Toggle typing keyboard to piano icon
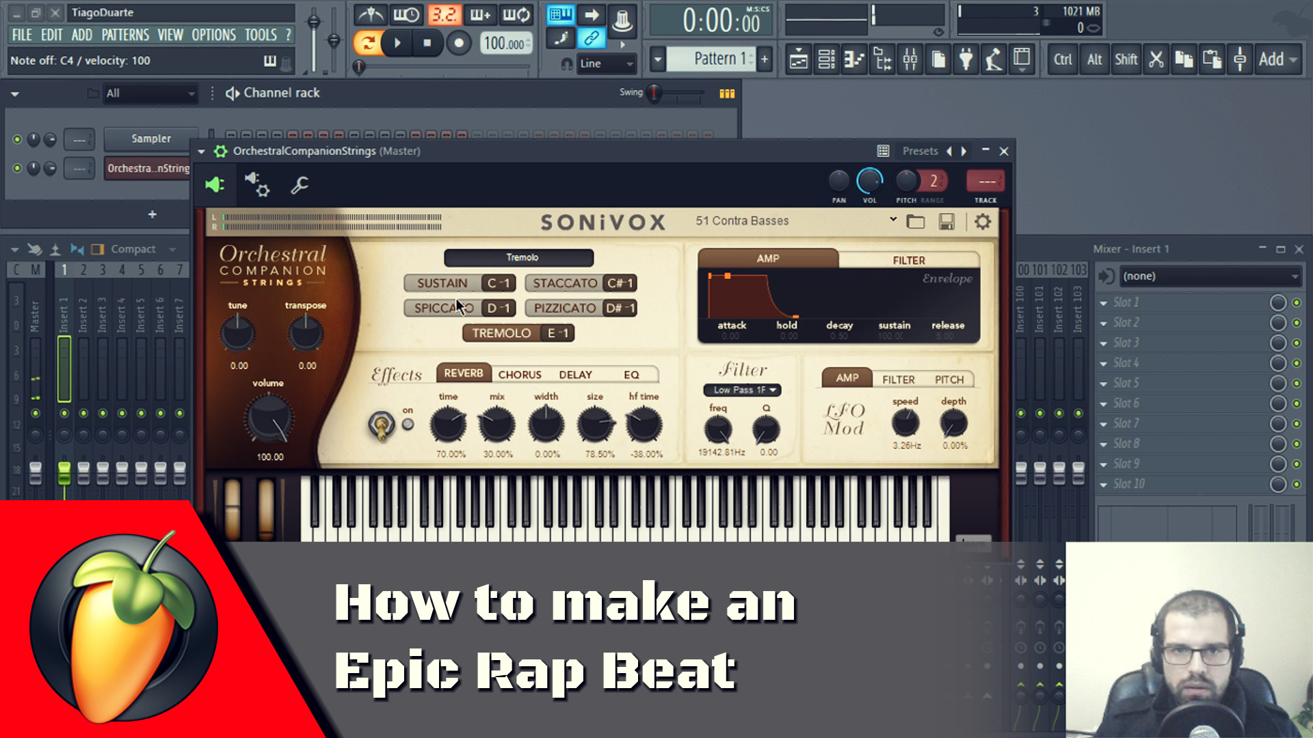This screenshot has height=738, width=1313. (560, 14)
